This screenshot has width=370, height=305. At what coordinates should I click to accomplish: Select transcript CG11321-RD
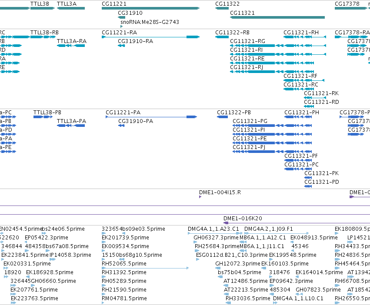click(x=321, y=102)
